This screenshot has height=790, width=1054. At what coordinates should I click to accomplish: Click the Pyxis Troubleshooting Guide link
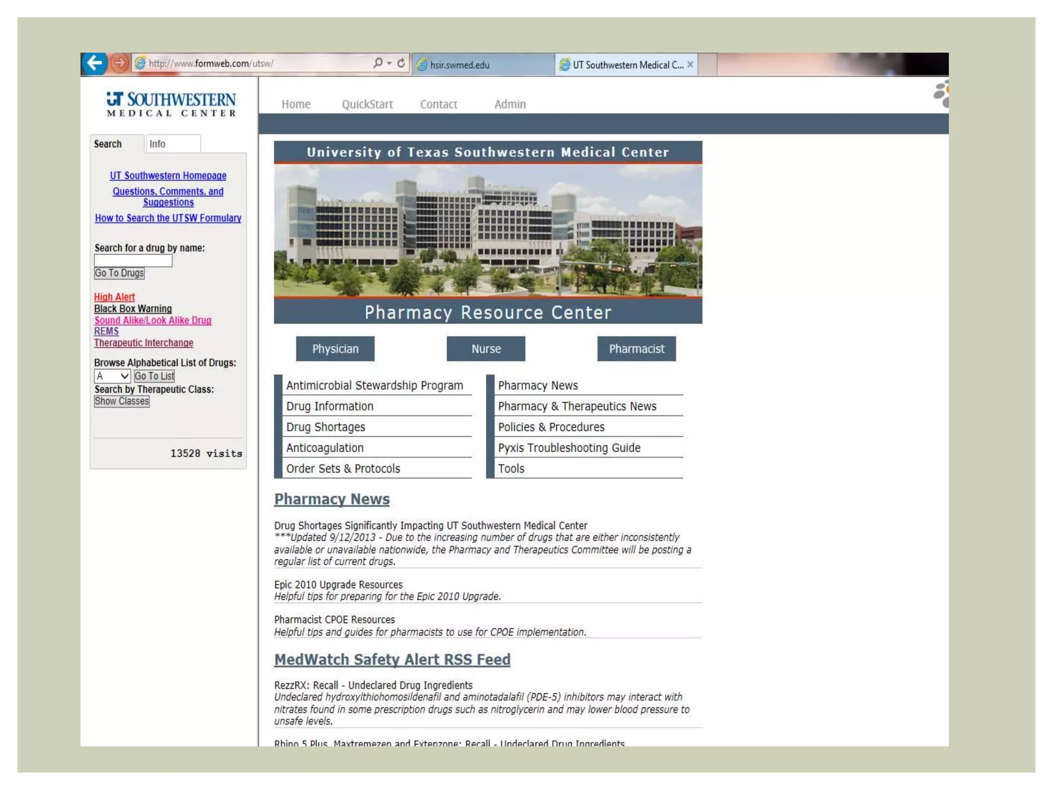tap(569, 447)
